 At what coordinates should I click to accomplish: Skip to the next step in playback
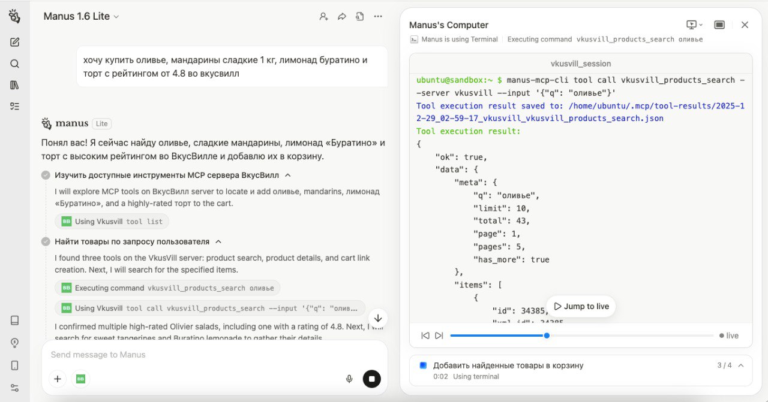click(x=439, y=335)
